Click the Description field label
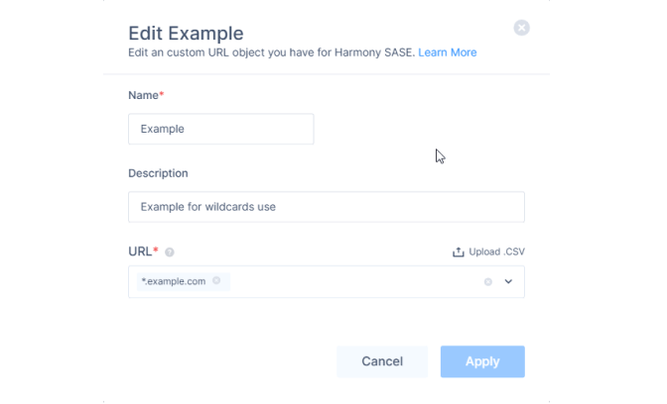Viewport: 667px width, 404px height. (x=158, y=173)
